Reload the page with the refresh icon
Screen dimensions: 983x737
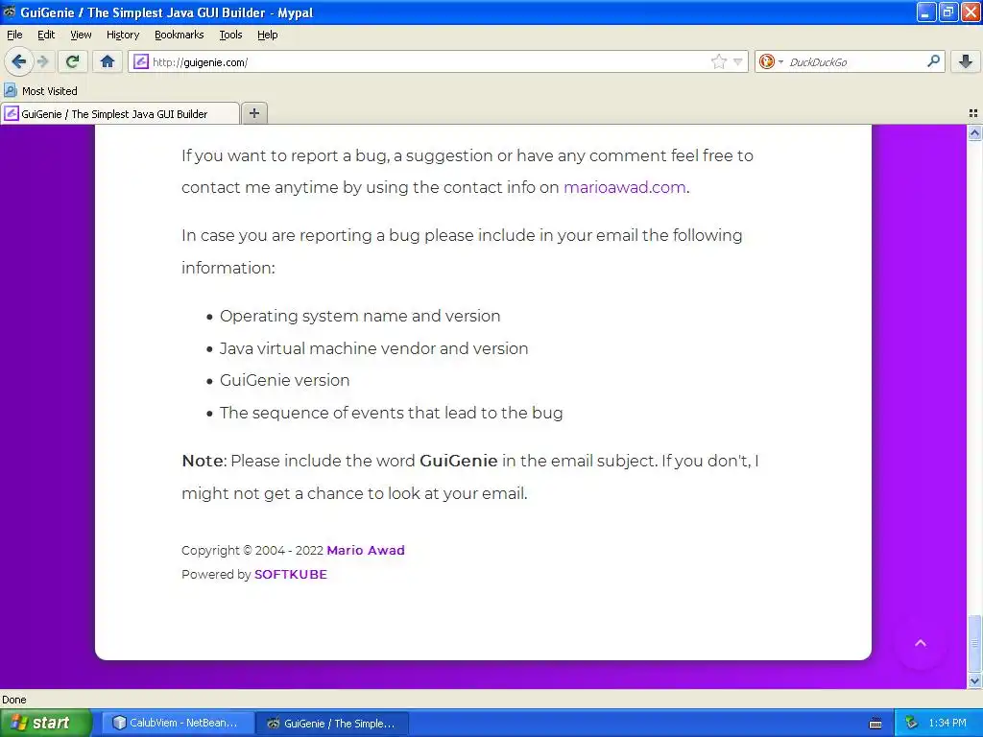point(72,61)
